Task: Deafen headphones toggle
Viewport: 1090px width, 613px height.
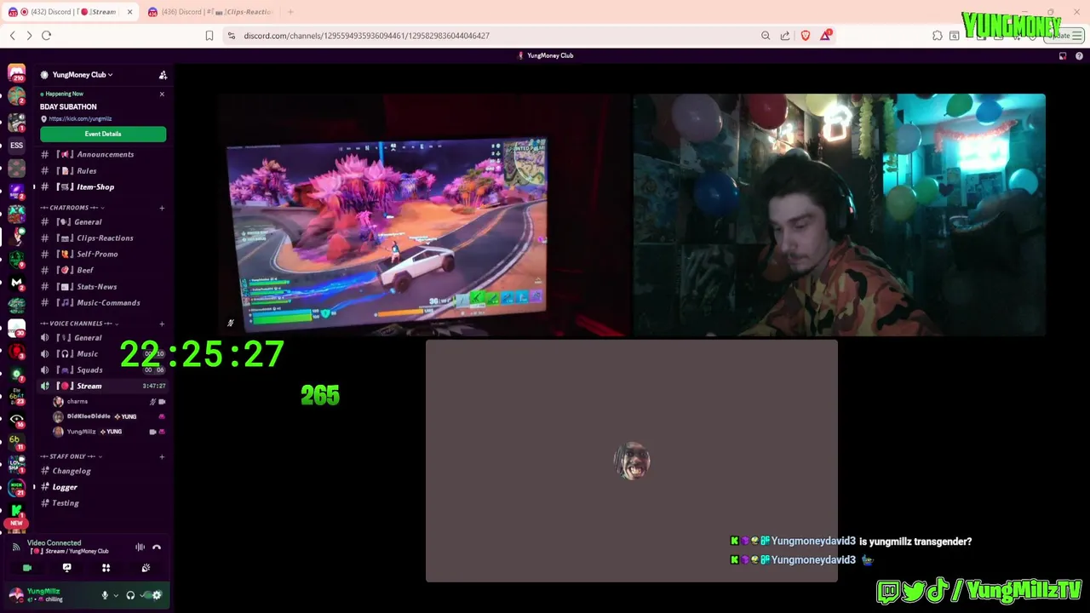Action: point(130,595)
